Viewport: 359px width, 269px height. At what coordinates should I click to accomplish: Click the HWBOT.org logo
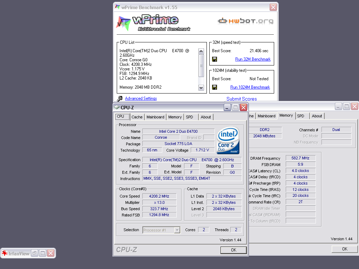[x=245, y=21]
